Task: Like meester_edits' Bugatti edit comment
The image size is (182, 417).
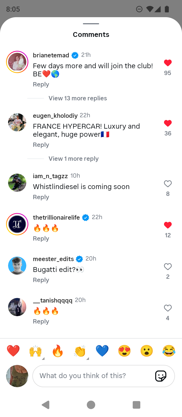Action: pyautogui.click(x=168, y=267)
